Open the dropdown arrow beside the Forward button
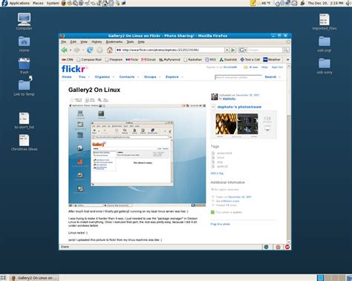The width and height of the screenshot is (352, 281). [x=83, y=50]
